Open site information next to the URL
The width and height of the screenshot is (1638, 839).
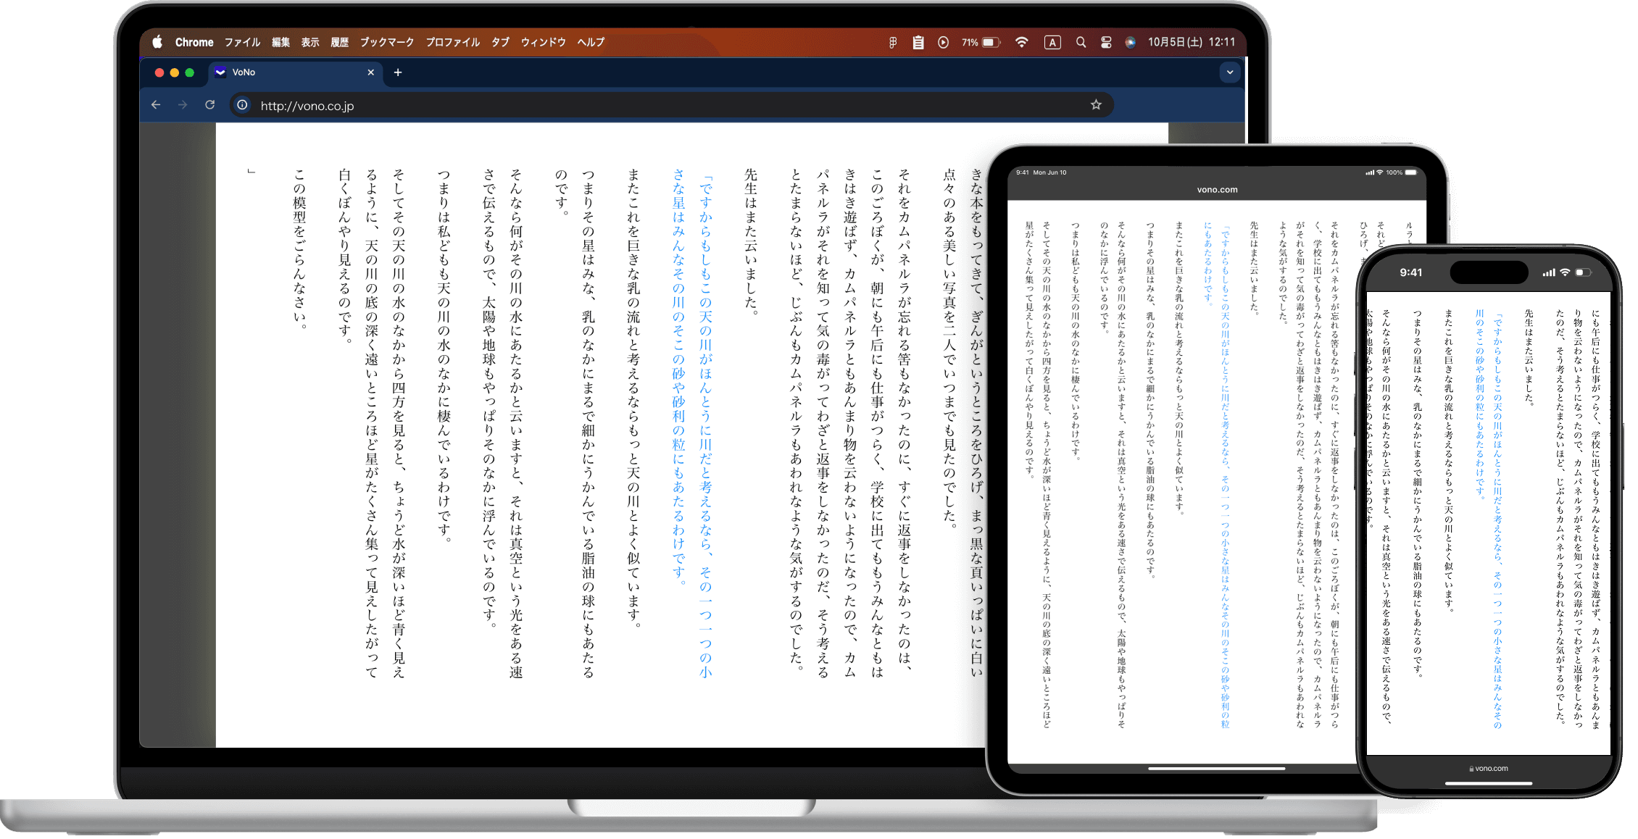pos(241,104)
